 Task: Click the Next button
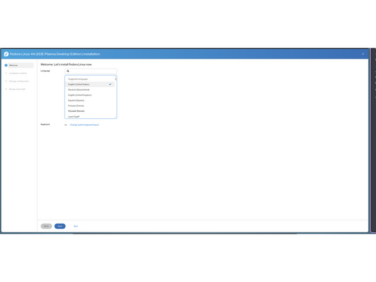click(x=60, y=226)
